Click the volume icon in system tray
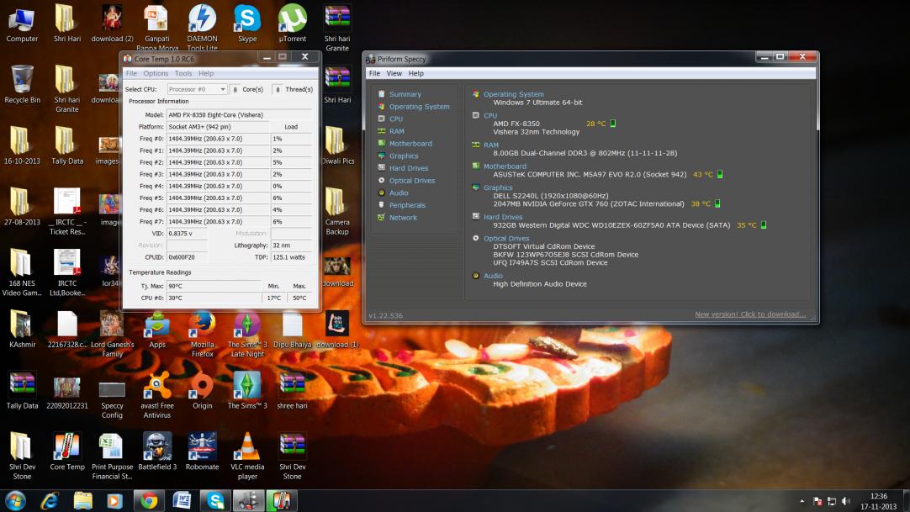Viewport: 910px width, 512px height. pyautogui.click(x=845, y=501)
